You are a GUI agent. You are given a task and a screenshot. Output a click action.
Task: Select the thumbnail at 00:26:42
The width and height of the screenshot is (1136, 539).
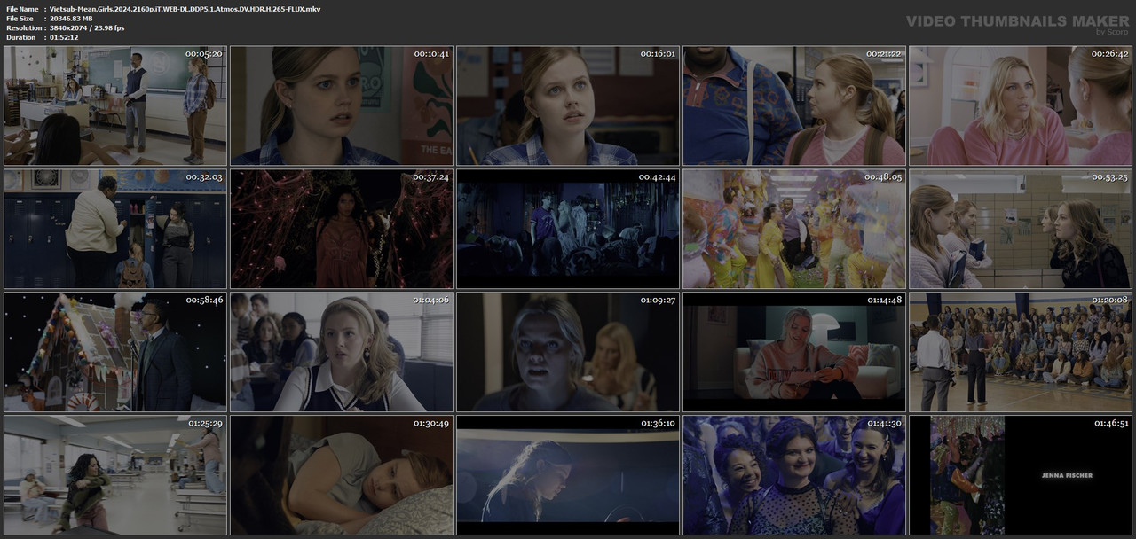click(x=1021, y=105)
